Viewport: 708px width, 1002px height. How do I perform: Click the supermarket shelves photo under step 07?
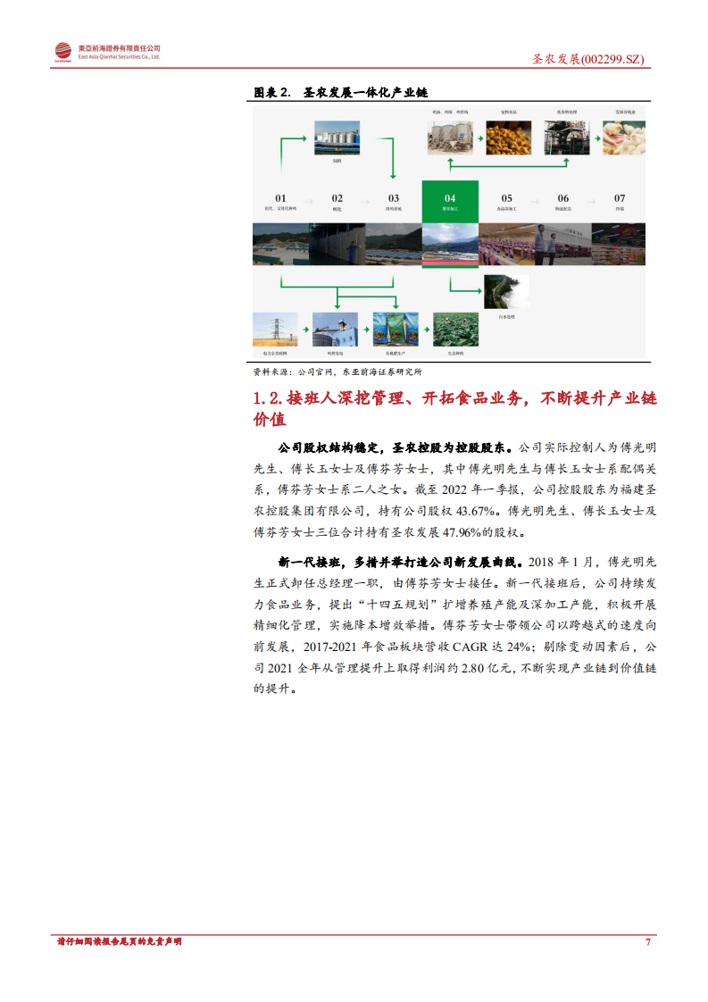tap(619, 244)
